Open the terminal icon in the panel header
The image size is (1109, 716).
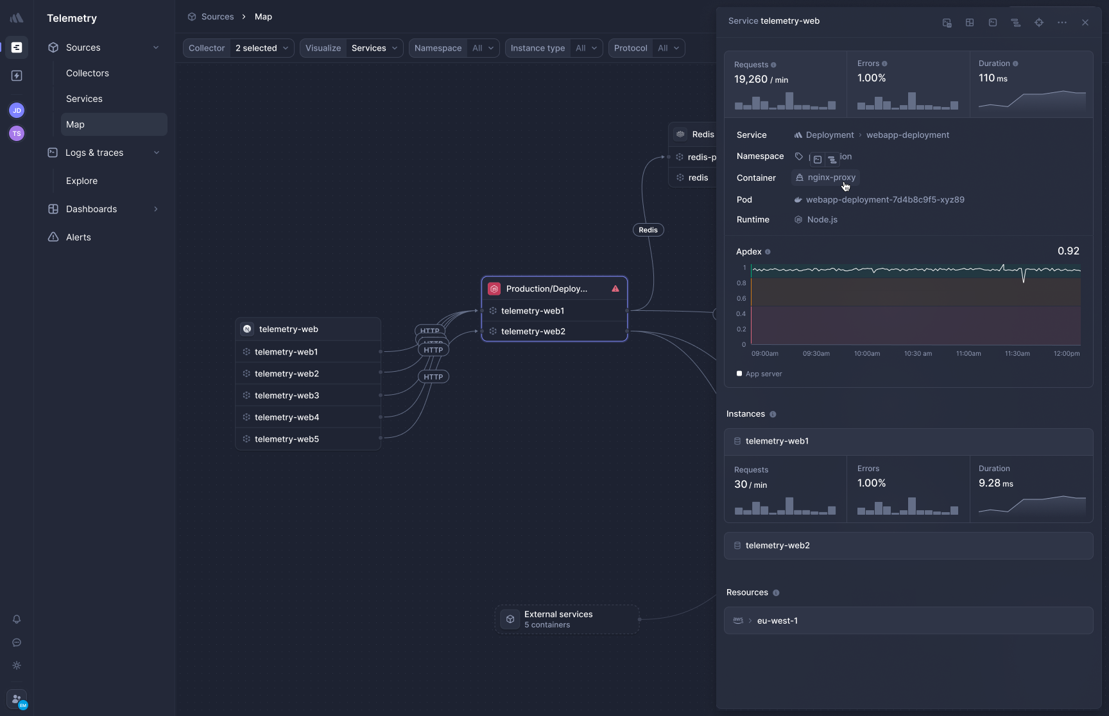993,22
